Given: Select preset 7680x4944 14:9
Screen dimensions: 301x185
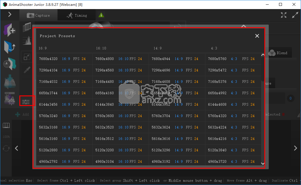Looking at the screenshot, I should click(177, 59).
